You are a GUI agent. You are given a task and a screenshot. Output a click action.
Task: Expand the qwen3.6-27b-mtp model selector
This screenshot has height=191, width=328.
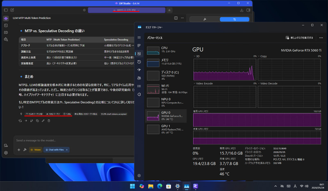(127, 10)
